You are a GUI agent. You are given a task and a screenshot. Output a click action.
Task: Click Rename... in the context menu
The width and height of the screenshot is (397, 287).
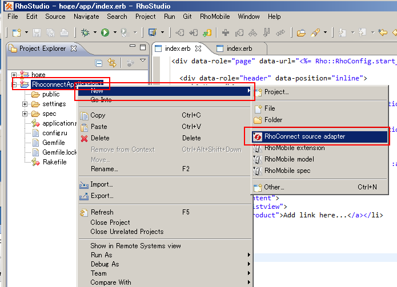click(x=165, y=169)
